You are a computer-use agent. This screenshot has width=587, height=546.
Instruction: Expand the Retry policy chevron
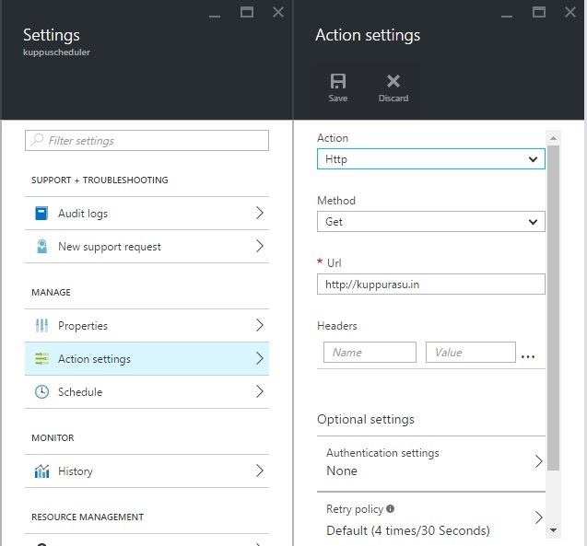coord(538,518)
